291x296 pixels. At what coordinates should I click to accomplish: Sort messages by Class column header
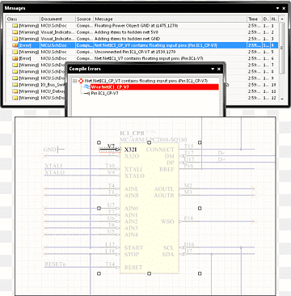(23, 19)
